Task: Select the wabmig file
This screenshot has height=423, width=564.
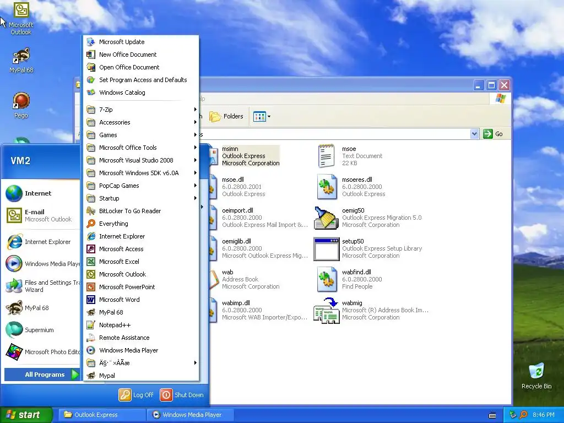Action: (371, 310)
